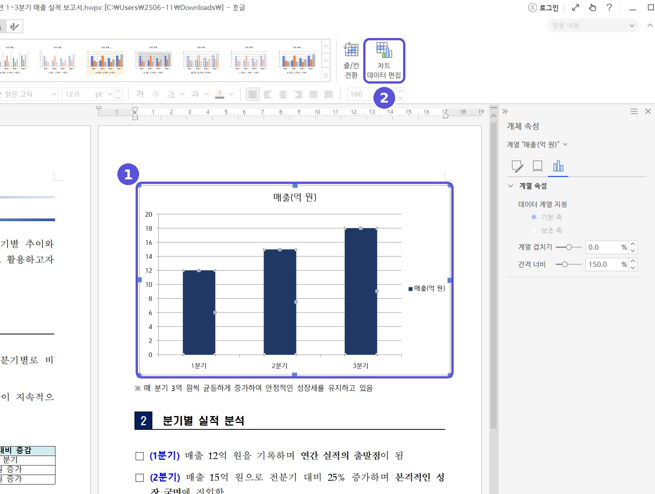Close the object properties (개체 속성) panel
The image size is (655, 494).
pyautogui.click(x=648, y=111)
